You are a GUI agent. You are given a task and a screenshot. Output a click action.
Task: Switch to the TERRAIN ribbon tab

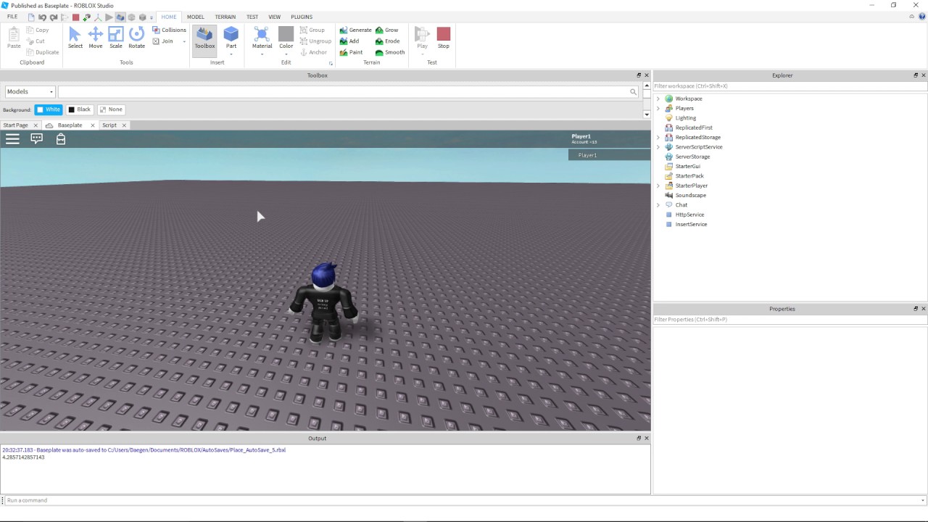(x=225, y=17)
